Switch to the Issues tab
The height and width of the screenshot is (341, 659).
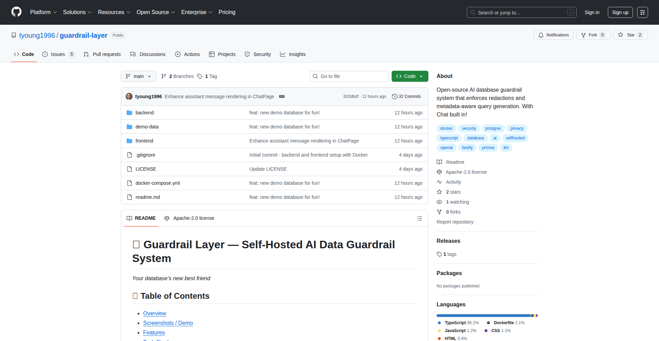(x=58, y=54)
